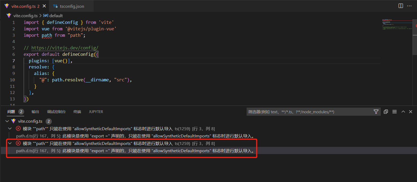
Task: Click the "src" string on line 10
Action: [120, 80]
